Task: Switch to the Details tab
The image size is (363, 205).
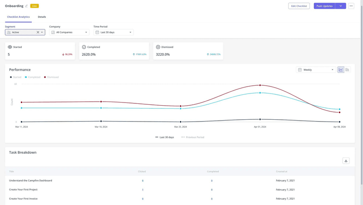Action: pos(42,17)
